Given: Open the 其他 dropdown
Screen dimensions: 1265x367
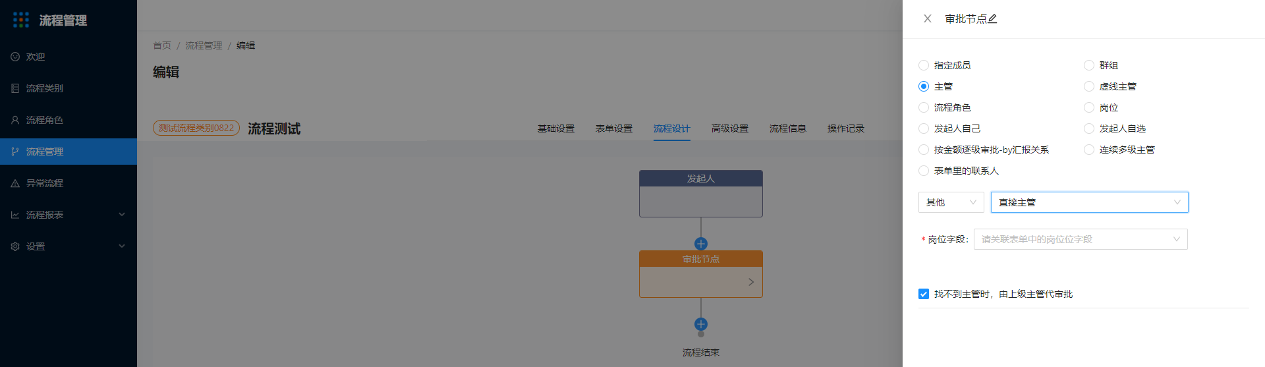Looking at the screenshot, I should [x=951, y=202].
